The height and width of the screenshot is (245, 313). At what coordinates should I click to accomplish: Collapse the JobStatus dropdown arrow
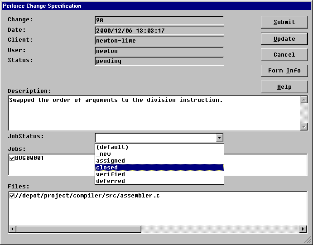pos(219,138)
